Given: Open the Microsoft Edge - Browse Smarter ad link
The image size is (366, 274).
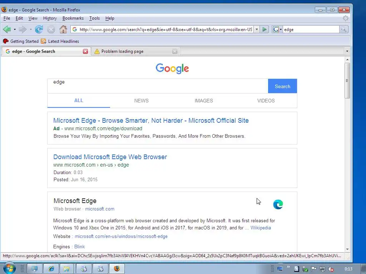Looking at the screenshot, I should tap(151, 121).
